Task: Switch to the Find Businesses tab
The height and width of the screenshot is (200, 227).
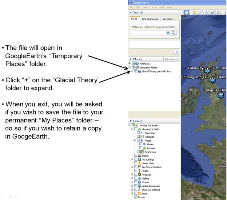Action: tap(149, 19)
